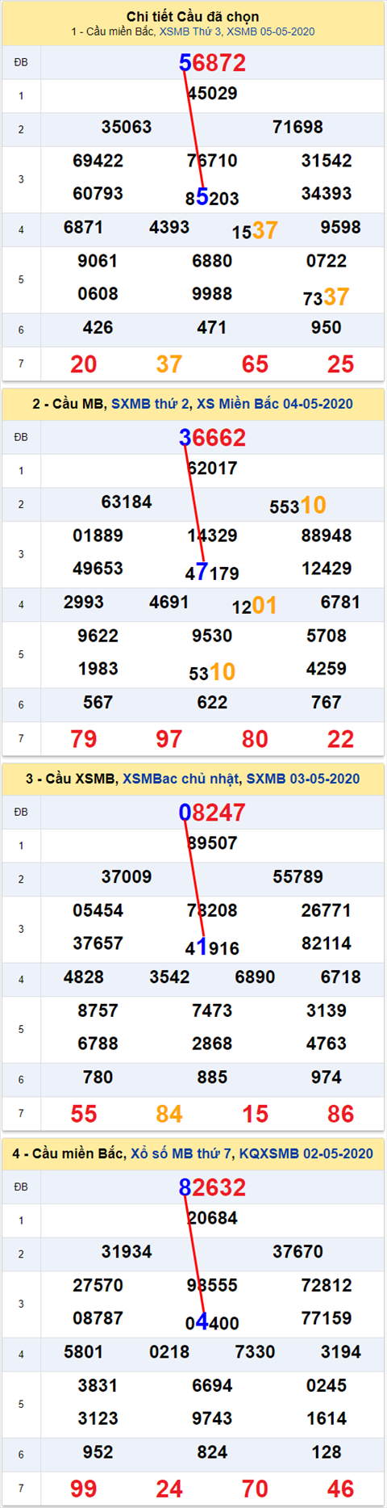Select fourth prize number 0218

tap(169, 1352)
